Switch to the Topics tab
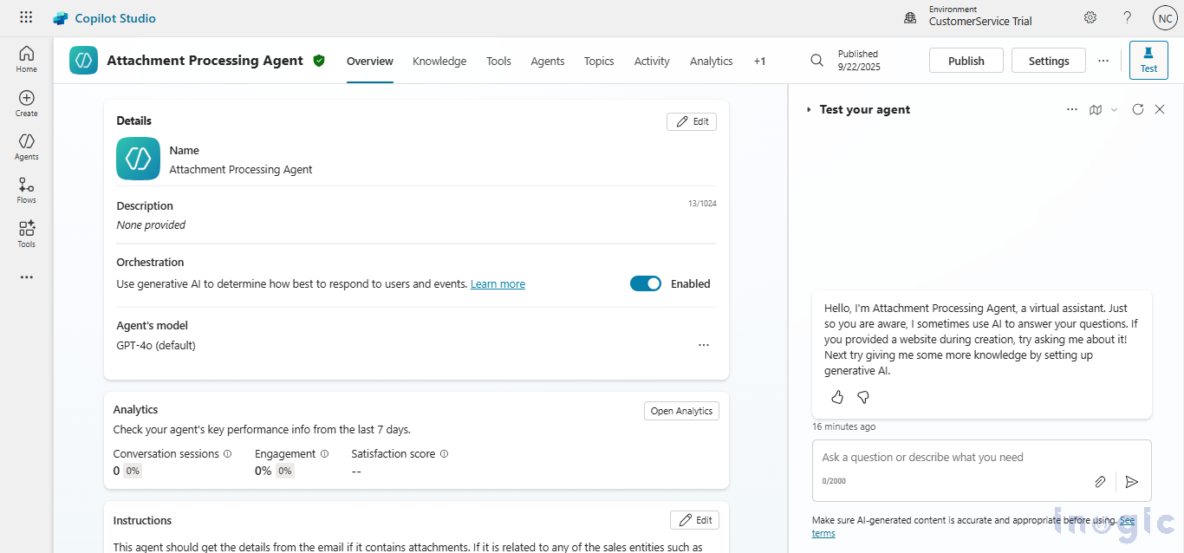Image resolution: width=1184 pixels, height=553 pixels. tap(599, 61)
